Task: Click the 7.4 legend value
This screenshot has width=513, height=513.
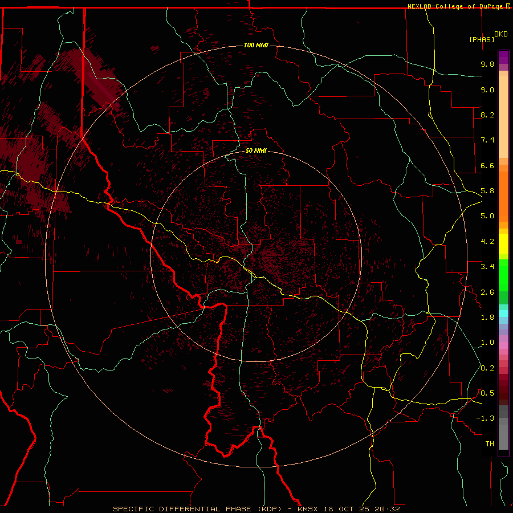Action: pyautogui.click(x=487, y=140)
